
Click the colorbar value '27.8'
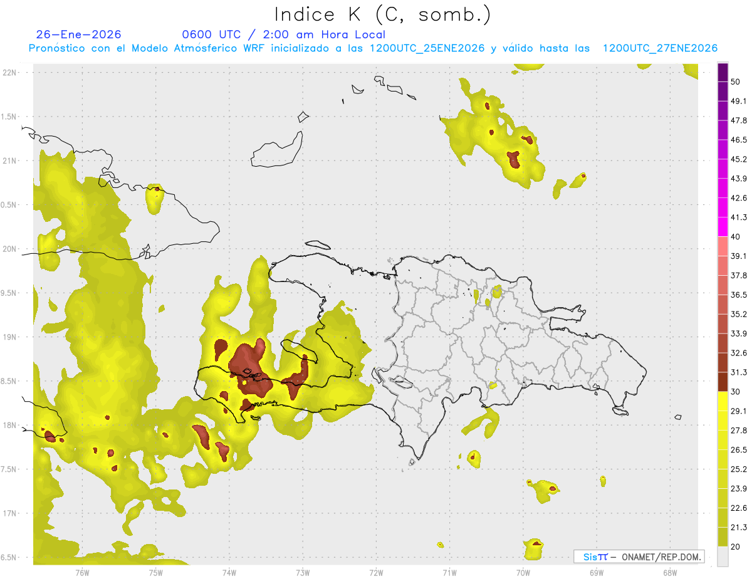coord(739,430)
